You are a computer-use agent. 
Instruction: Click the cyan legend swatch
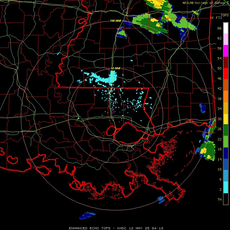226,188
